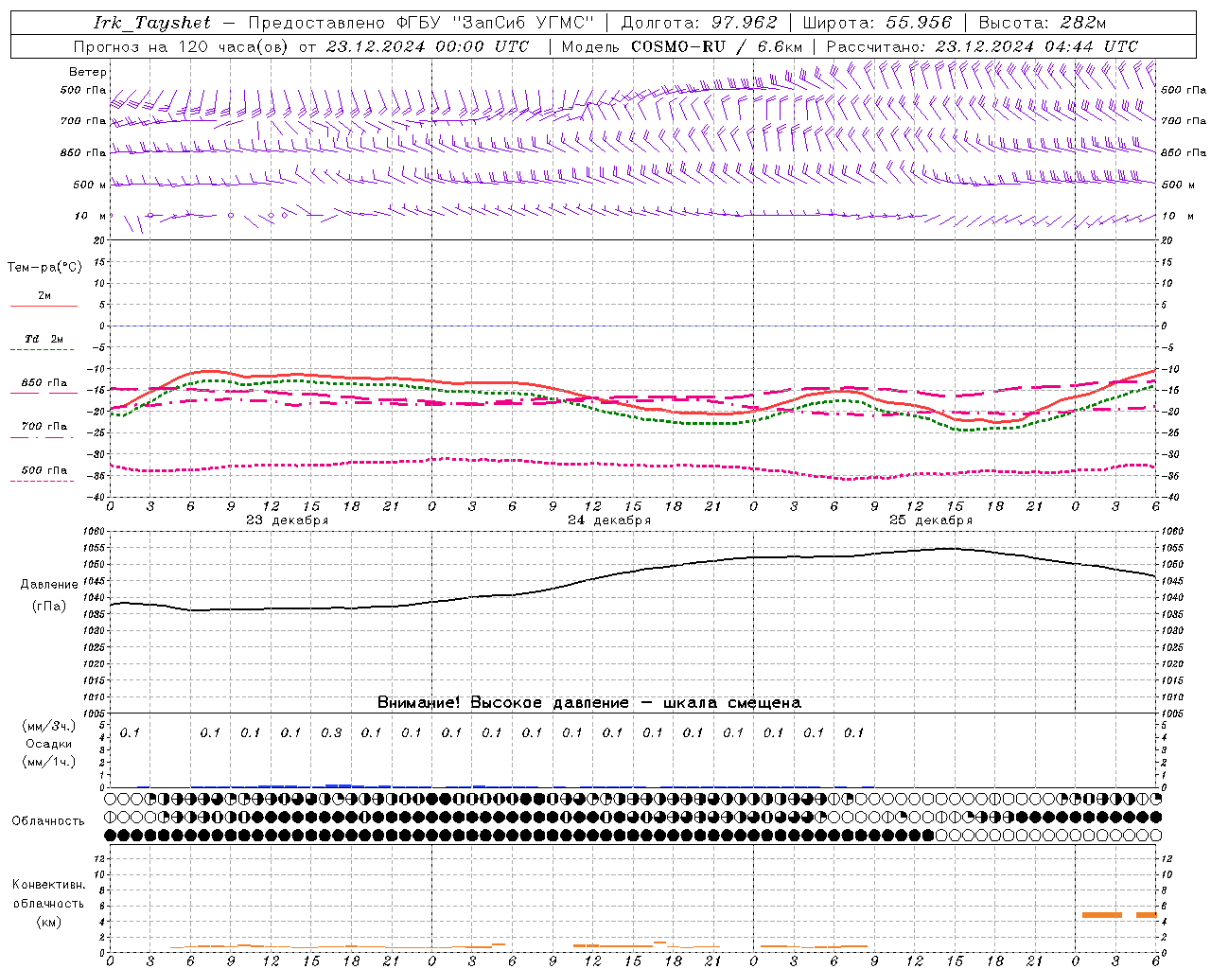Click the Осадки precipitation label
This screenshot has width=1211, height=969.
coord(49,744)
